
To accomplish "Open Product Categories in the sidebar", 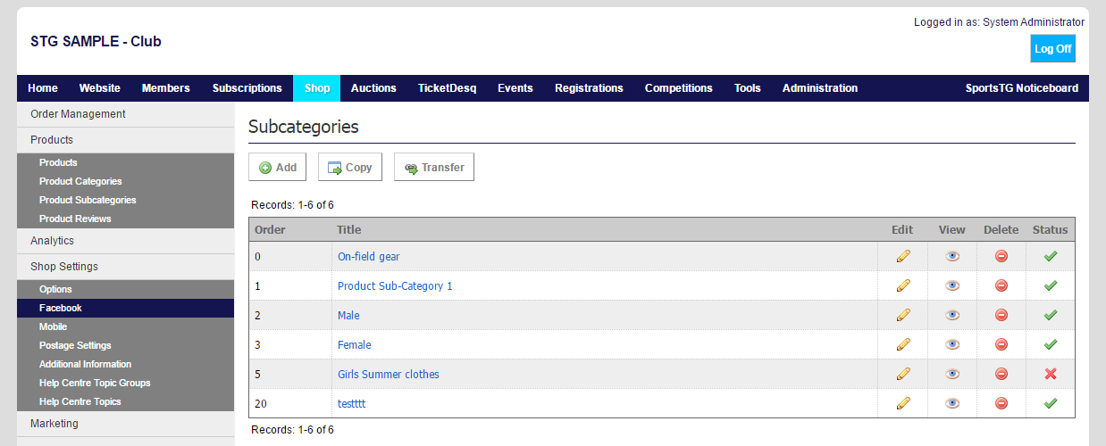I will pos(125,181).
